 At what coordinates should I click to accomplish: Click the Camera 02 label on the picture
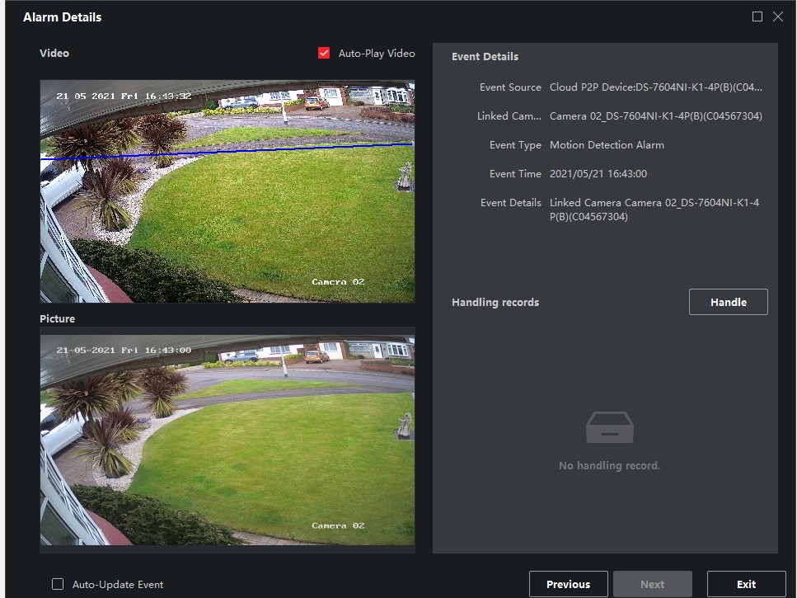coord(338,525)
